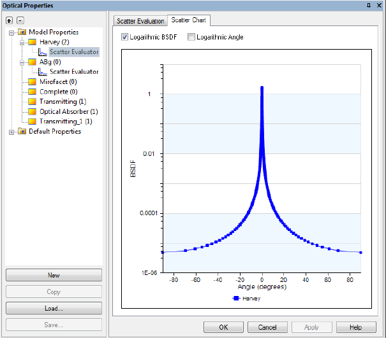Select Default Properties tree label

click(x=55, y=131)
